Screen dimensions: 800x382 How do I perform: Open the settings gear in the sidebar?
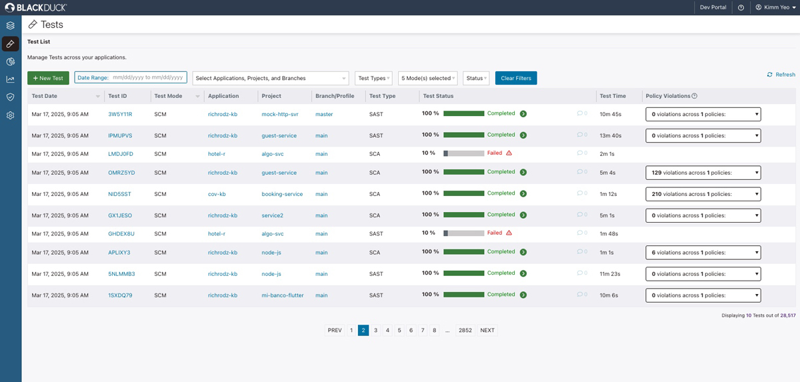[11, 115]
